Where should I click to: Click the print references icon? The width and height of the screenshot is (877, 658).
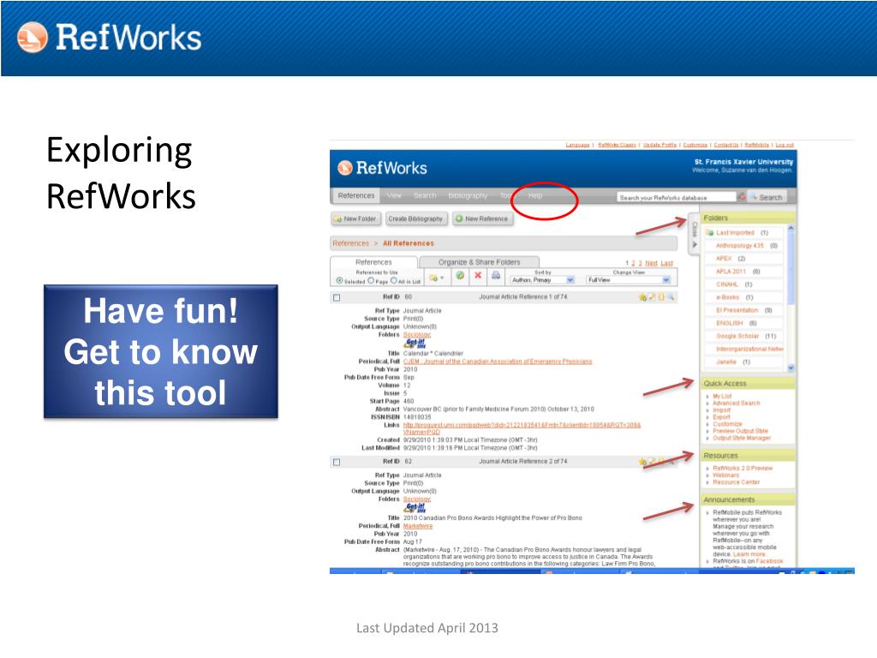[496, 275]
